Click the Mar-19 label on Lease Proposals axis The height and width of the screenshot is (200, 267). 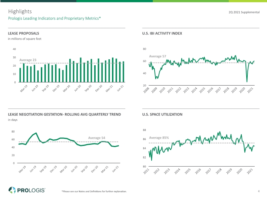(x=24, y=89)
